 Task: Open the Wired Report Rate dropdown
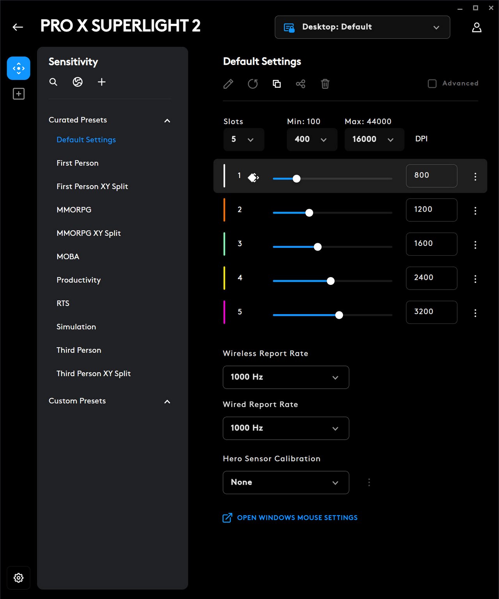pos(286,428)
